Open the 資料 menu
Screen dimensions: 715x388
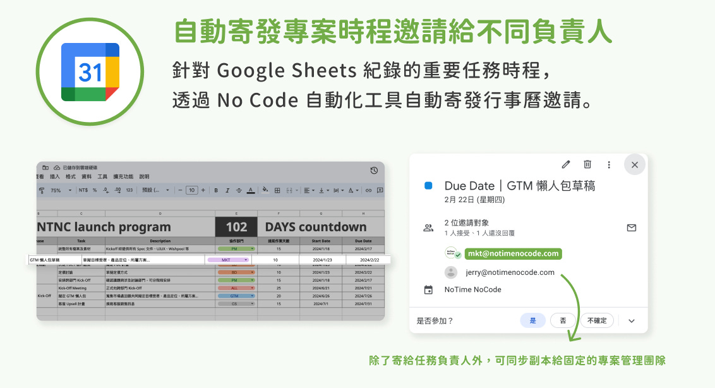click(87, 177)
